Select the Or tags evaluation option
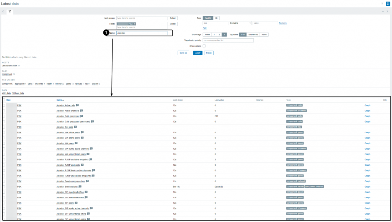The image size is (392, 222). pos(217,18)
